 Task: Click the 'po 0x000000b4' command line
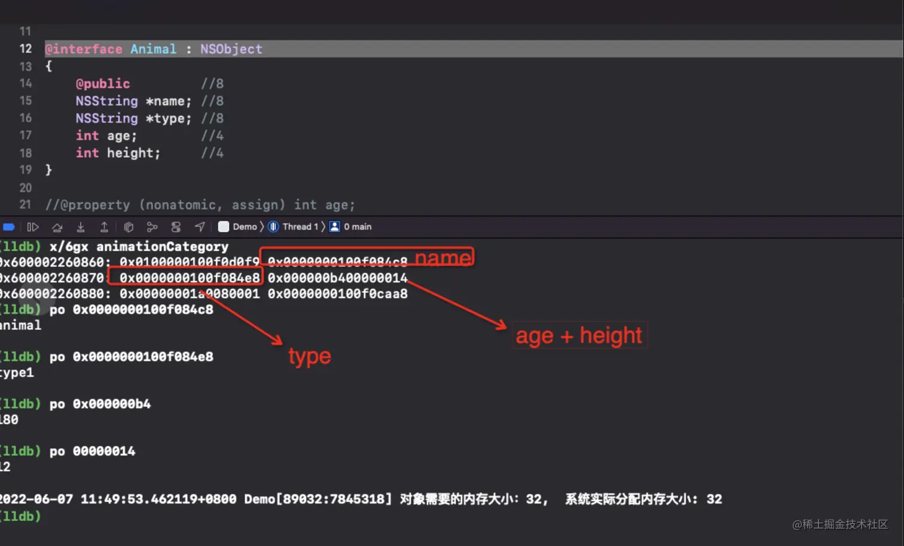100,404
